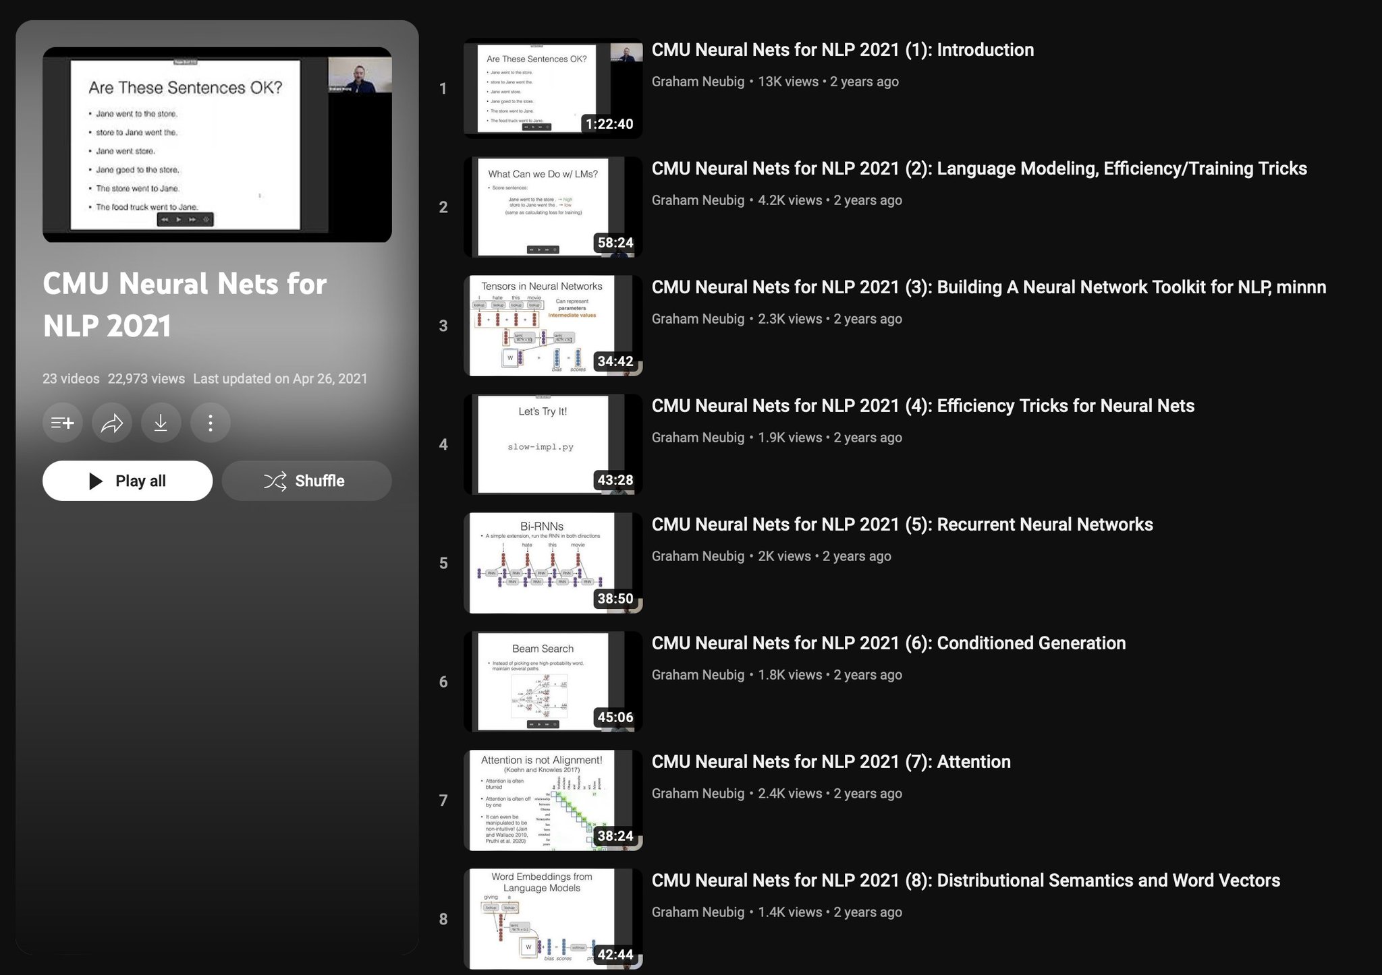Click Graham Neubig channel under video 8
Viewport: 1382px width, 975px height.
698,912
